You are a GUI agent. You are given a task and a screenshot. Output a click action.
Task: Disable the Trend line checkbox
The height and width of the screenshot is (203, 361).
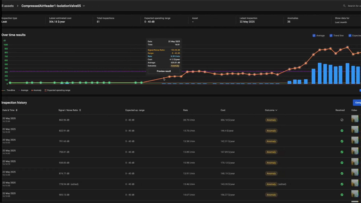coord(331,35)
